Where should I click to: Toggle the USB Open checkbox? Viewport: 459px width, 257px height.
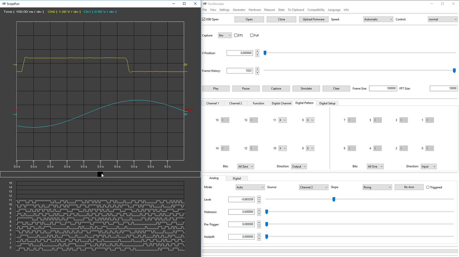(204, 19)
